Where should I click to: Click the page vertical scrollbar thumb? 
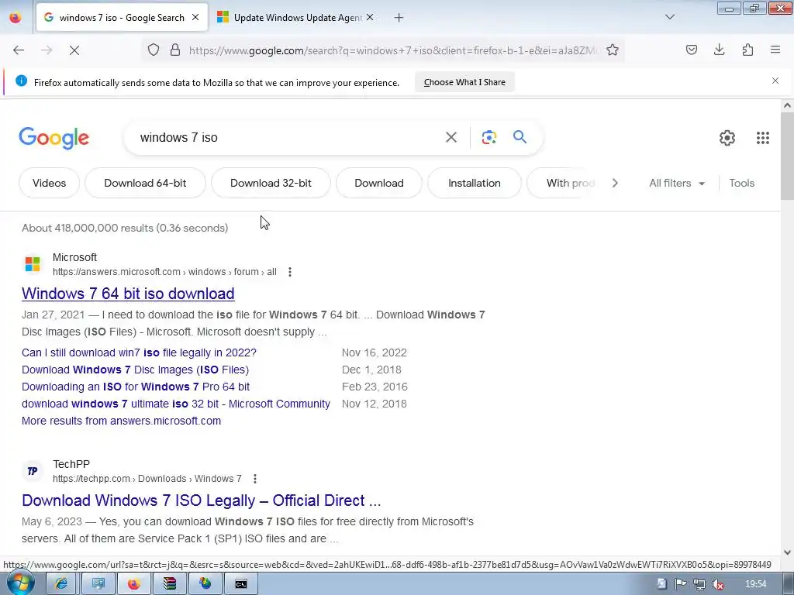click(787, 156)
